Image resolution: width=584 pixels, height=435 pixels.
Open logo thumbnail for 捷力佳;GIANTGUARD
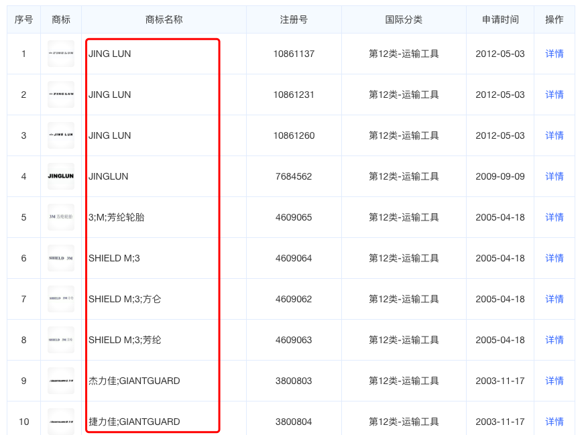tap(61, 422)
